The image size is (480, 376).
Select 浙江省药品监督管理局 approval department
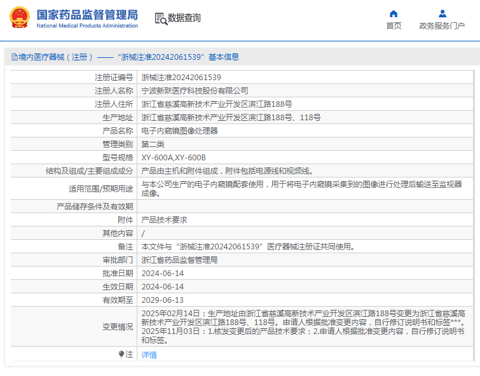[x=179, y=260]
